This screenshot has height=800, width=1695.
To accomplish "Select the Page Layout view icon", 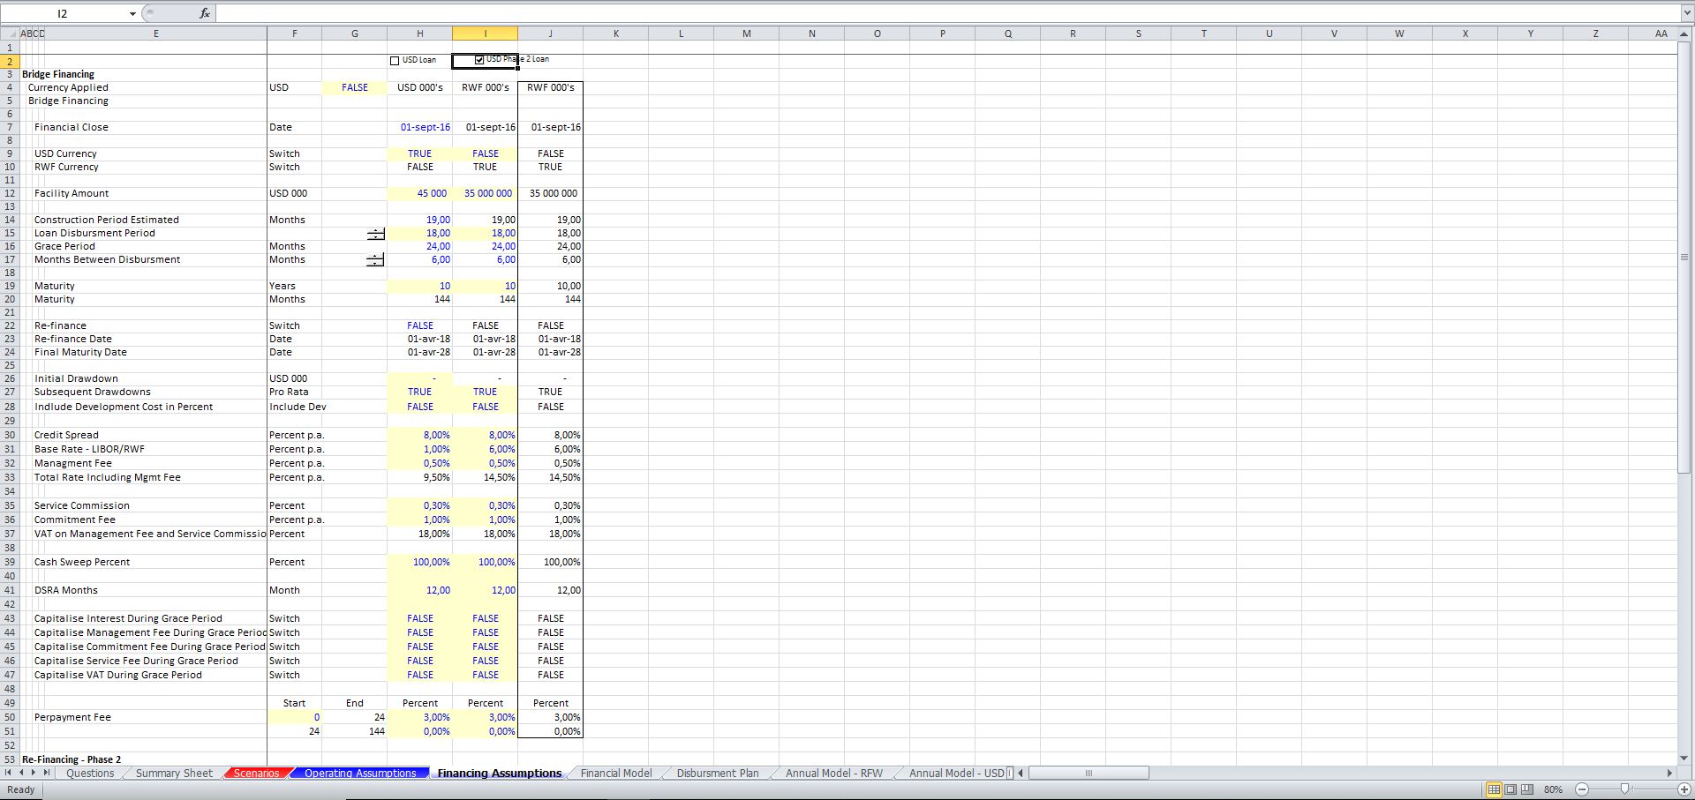I will coord(1511,789).
